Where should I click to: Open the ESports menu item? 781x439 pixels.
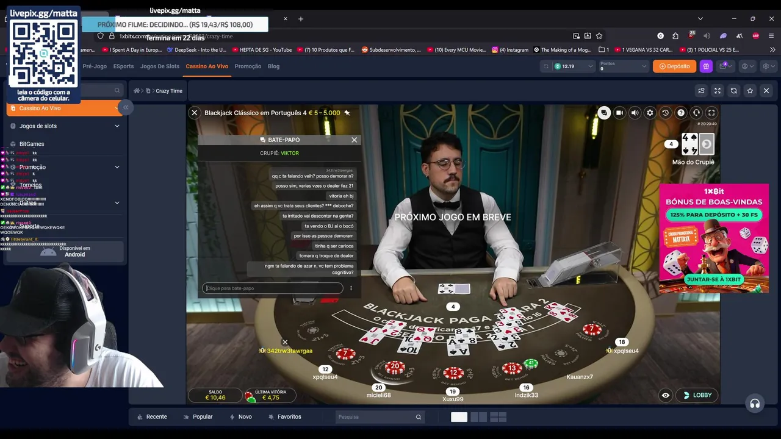tap(123, 66)
